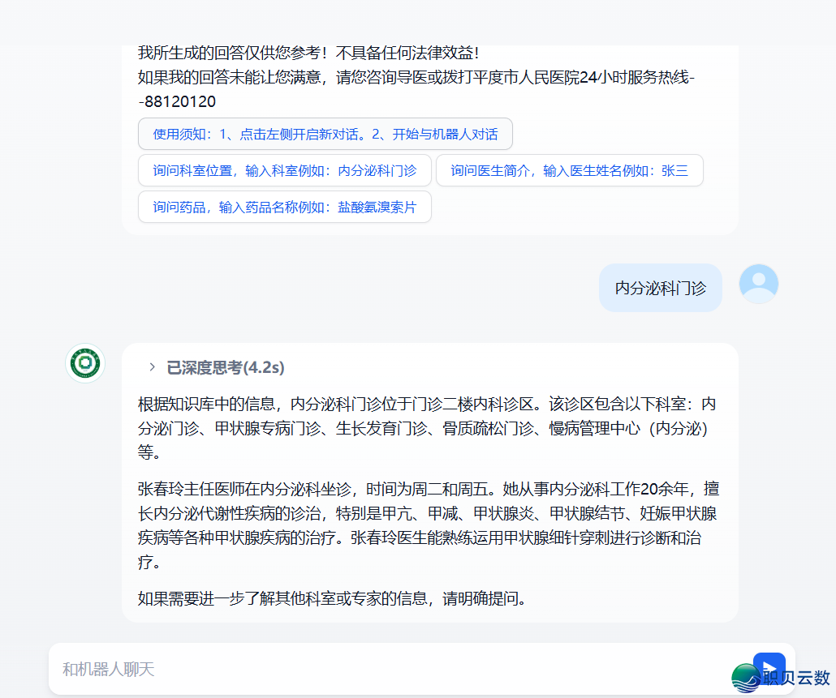Click the 使用须知 instructions suggestion button
This screenshot has height=698, width=836.
(x=325, y=135)
